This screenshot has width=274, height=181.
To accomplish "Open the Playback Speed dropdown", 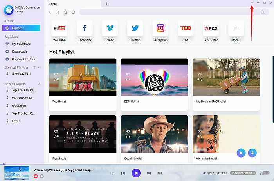I will (x=243, y=172).
